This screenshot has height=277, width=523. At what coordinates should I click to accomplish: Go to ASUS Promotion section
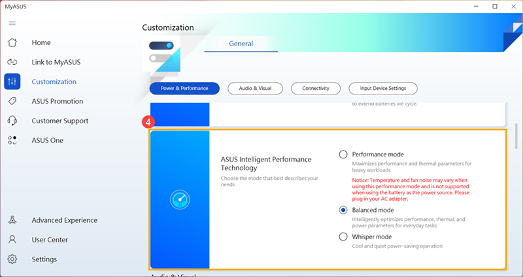pos(58,101)
